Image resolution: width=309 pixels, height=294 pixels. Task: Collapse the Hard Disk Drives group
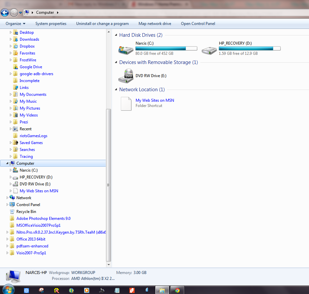coord(116,35)
